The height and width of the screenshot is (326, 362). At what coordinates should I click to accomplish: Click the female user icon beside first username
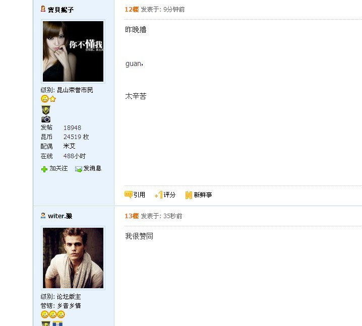point(43,9)
